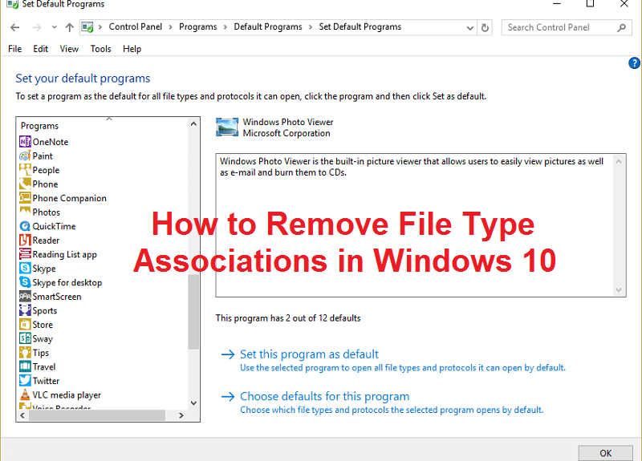Select the People app icon
642x461 pixels.
coord(25,170)
